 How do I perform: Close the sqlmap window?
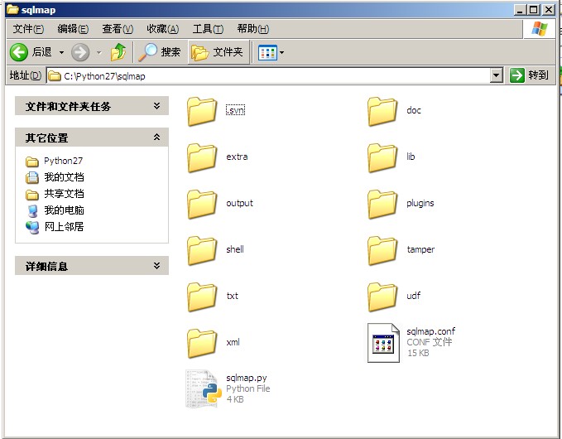coord(549,10)
